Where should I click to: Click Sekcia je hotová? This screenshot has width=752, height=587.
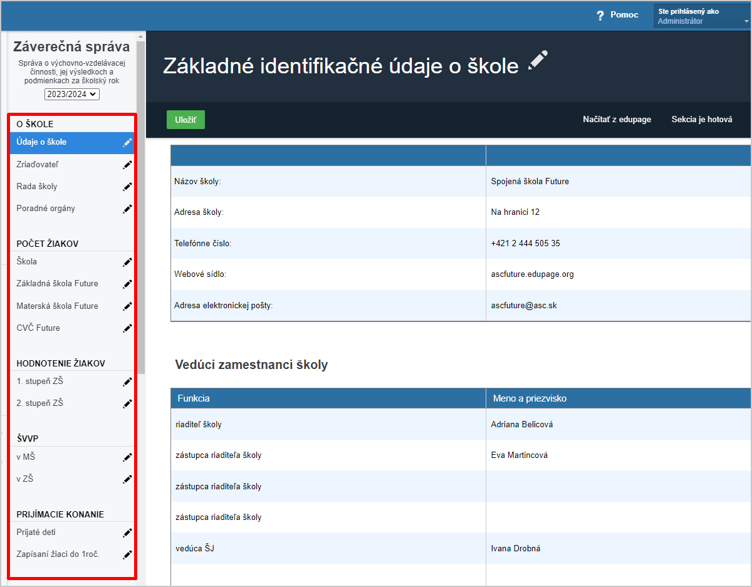pos(701,120)
